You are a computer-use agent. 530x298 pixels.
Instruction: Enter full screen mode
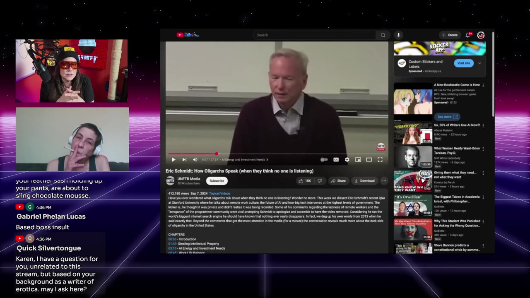coord(380,160)
